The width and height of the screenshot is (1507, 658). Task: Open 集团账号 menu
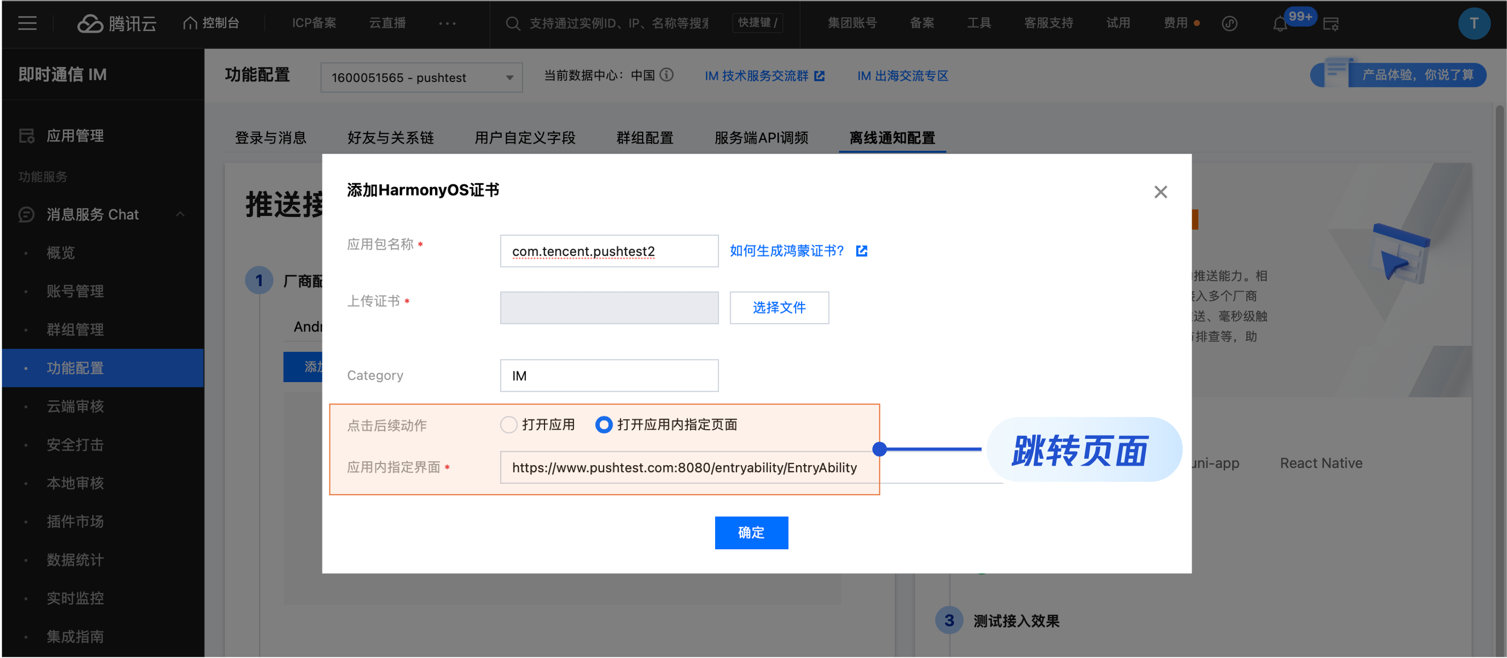tap(852, 23)
